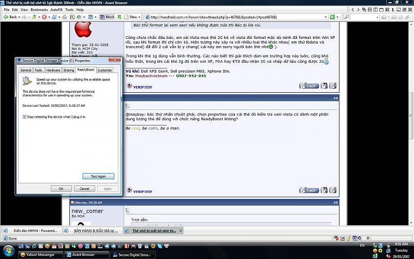Click the Block popup toolbar button
414x259 pixels.
pyautogui.click(x=107, y=17)
